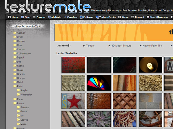Screen dimensions: 173x129
Task: Open the glowing light bulb thumbnail
Action: [x=151, y=65]
